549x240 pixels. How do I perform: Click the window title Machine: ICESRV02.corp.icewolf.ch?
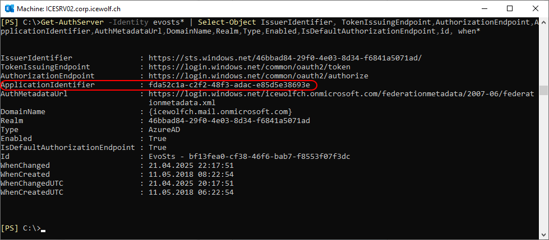[x=70, y=8]
